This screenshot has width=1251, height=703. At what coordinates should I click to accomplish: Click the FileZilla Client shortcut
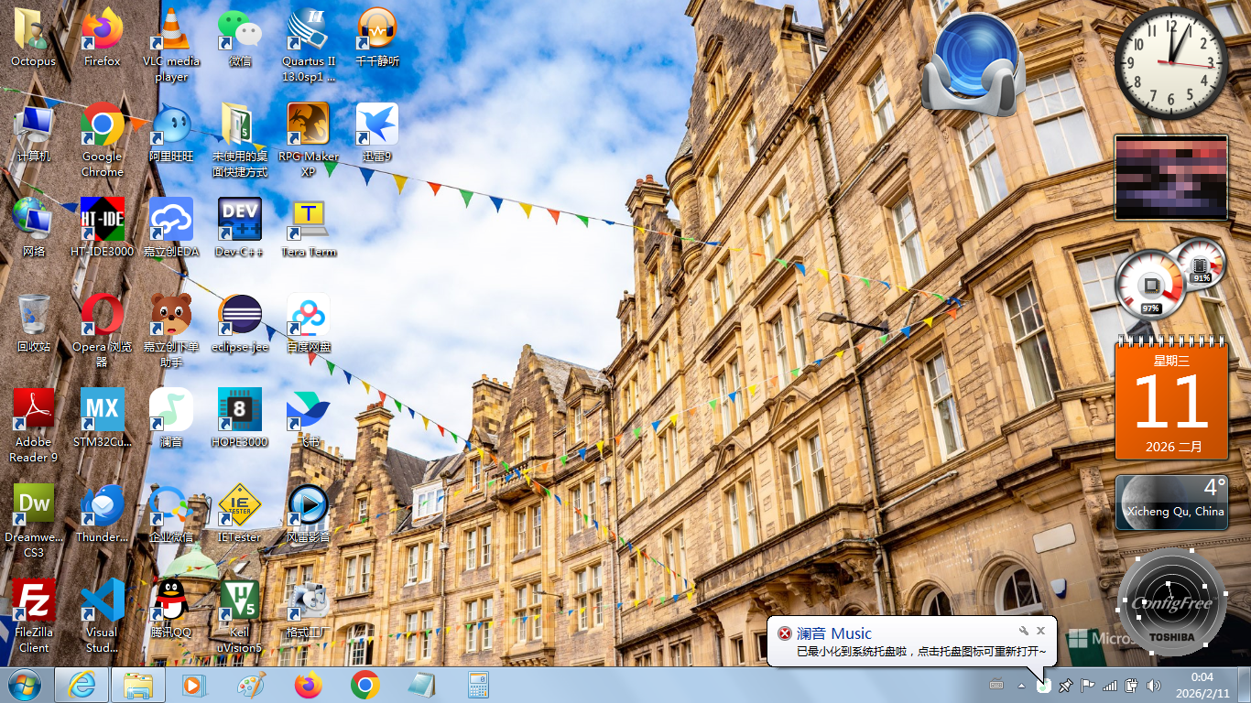tap(34, 601)
